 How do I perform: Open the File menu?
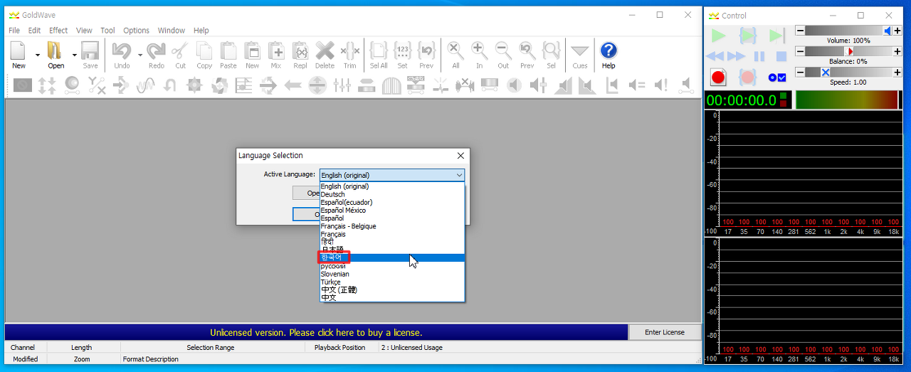[x=14, y=31]
